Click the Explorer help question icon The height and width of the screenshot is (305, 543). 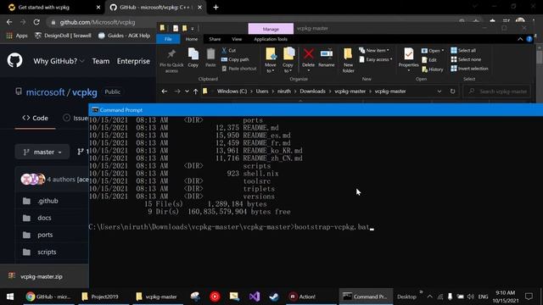[529, 39]
